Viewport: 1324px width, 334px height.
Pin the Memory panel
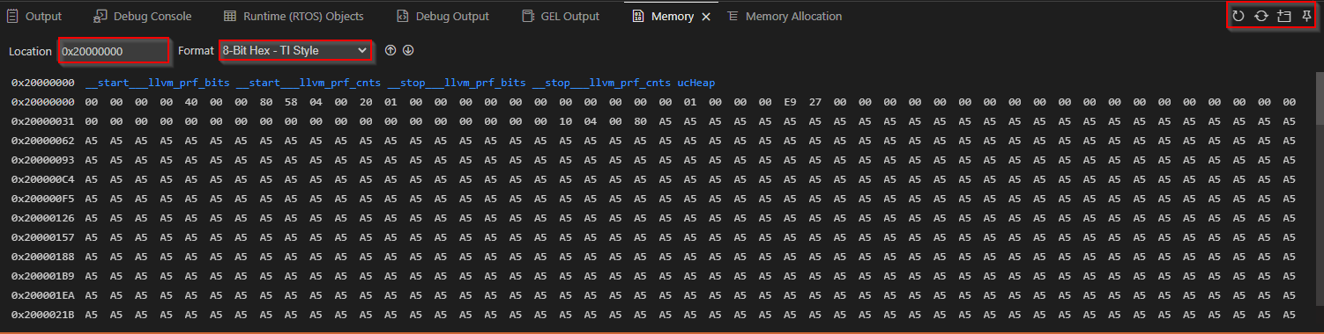point(1306,16)
